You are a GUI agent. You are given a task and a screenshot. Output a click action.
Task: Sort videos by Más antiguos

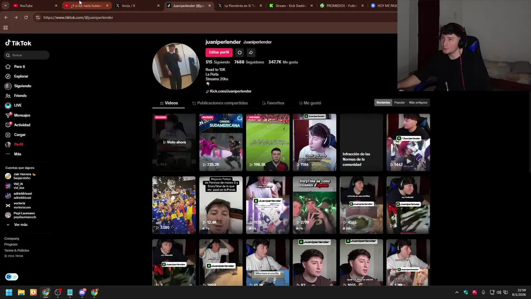[x=418, y=103]
